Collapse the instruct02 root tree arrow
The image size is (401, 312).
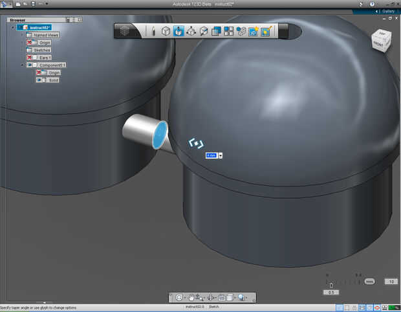point(13,27)
